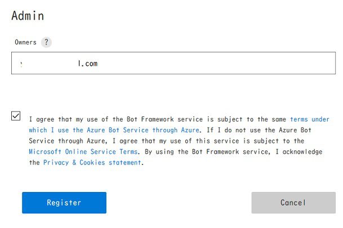Click the Owners help question mark icon
This screenshot has width=343, height=228.
46,42
